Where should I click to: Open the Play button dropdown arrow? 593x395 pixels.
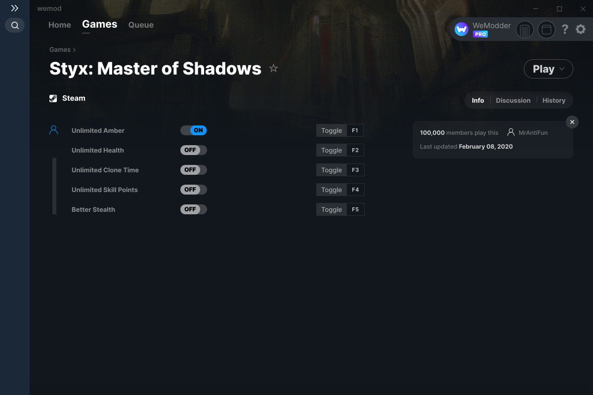tap(562, 69)
